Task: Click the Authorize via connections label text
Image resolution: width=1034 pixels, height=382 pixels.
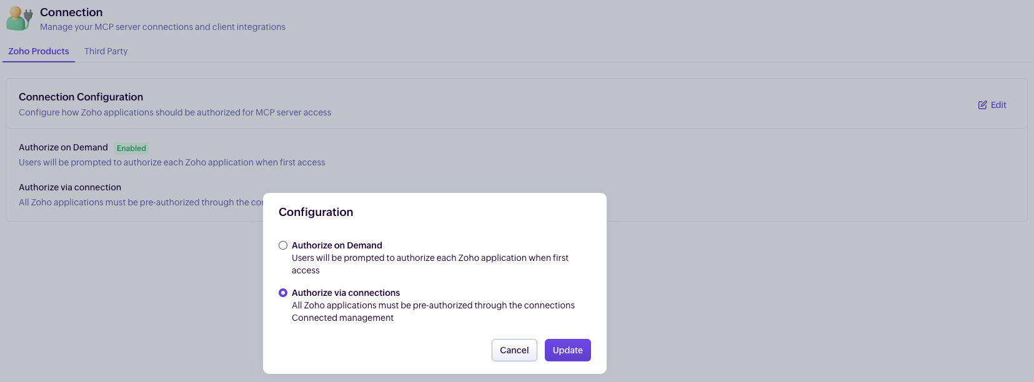Action: pos(345,293)
